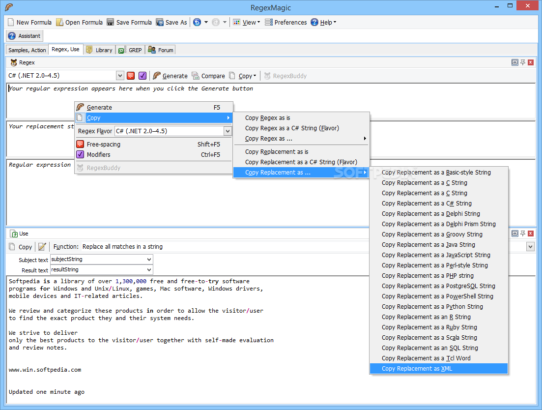Select the Regex, Use tab

(65, 50)
